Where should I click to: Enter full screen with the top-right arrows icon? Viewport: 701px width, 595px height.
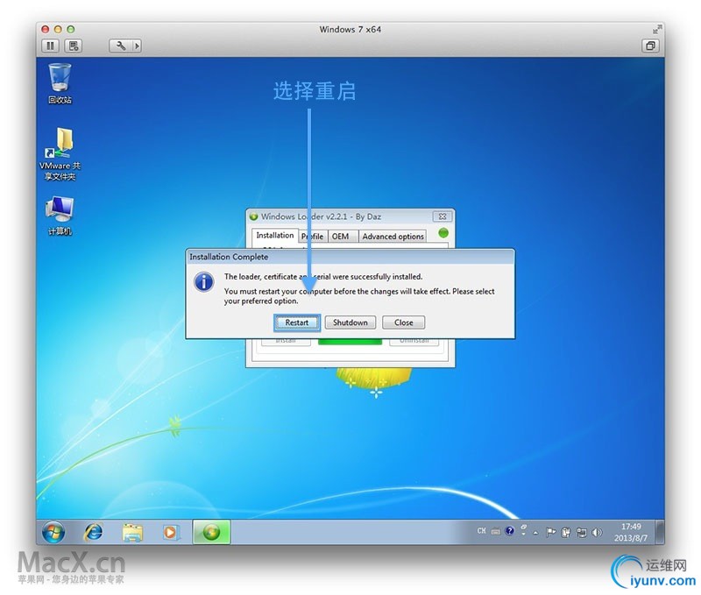pyautogui.click(x=656, y=30)
